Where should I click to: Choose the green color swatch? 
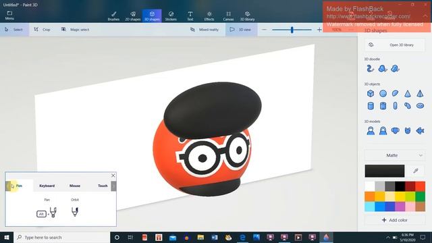tap(420, 196)
